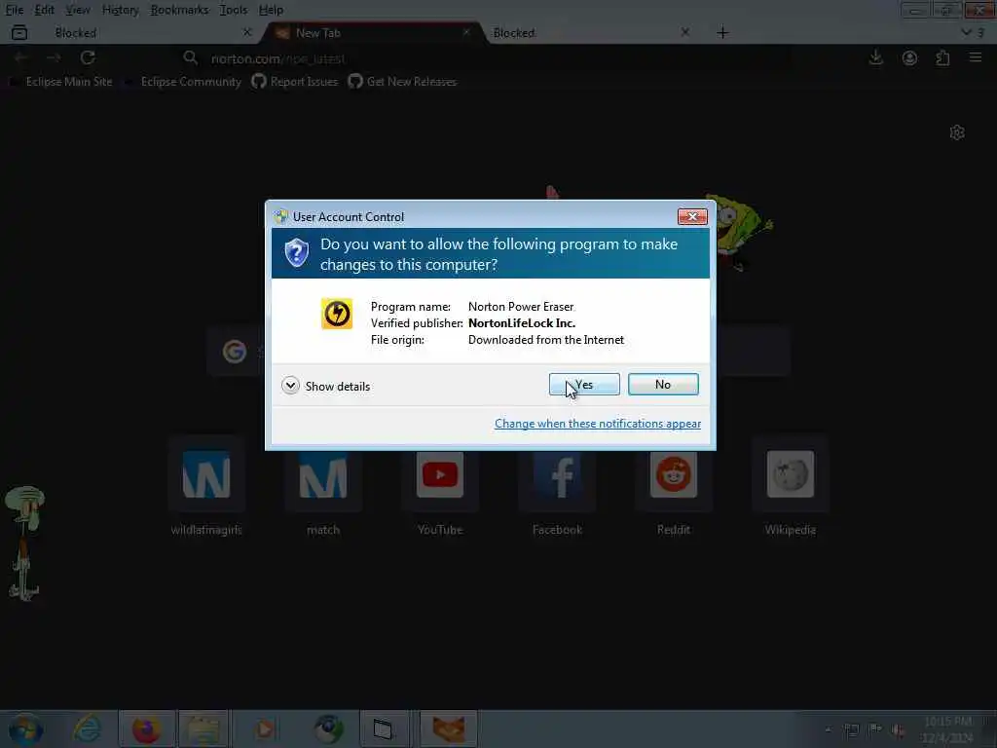Click the Firefox taskbar icon
The width and height of the screenshot is (997, 748).
[146, 729]
